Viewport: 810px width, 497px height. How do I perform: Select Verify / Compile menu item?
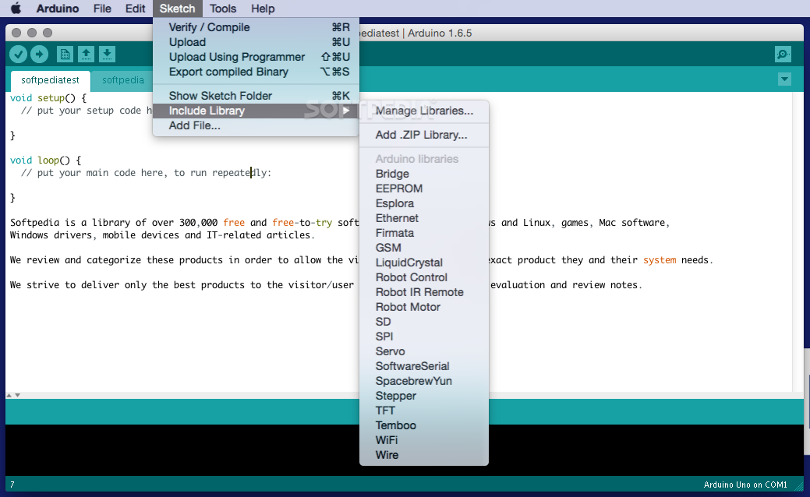256,27
